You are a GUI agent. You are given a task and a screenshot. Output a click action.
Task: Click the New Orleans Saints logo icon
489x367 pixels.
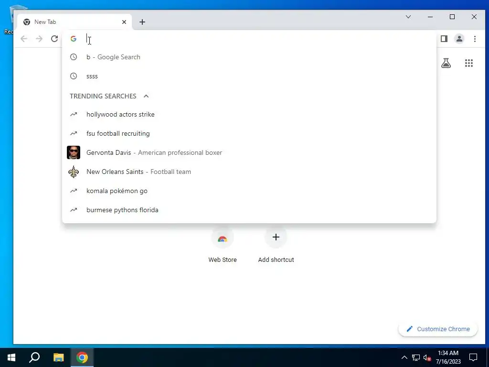click(74, 172)
